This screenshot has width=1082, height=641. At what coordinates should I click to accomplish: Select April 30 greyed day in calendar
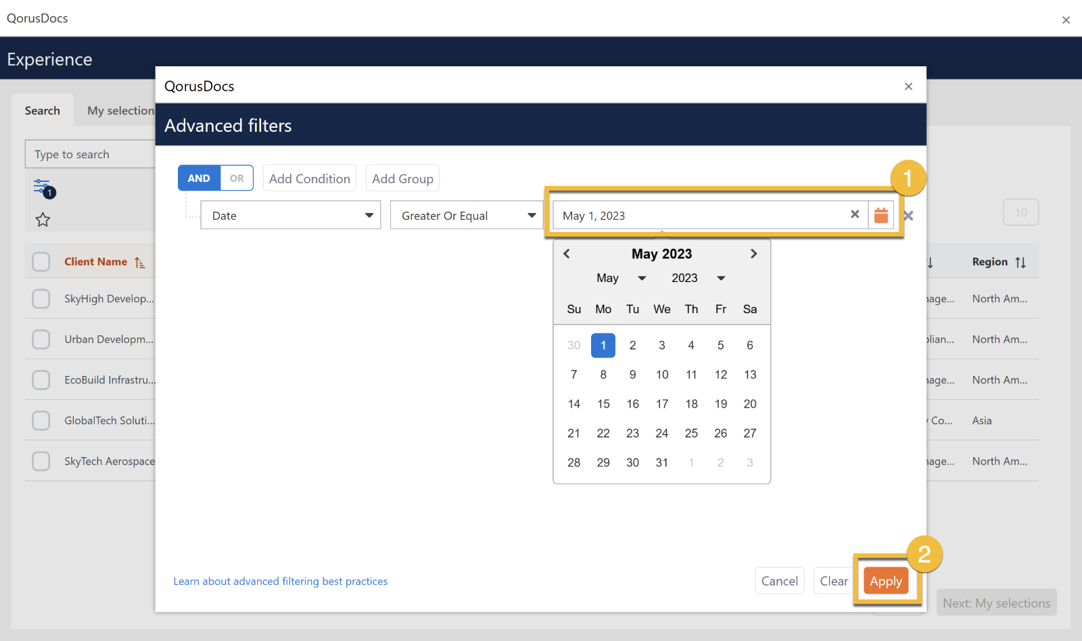[x=574, y=346]
